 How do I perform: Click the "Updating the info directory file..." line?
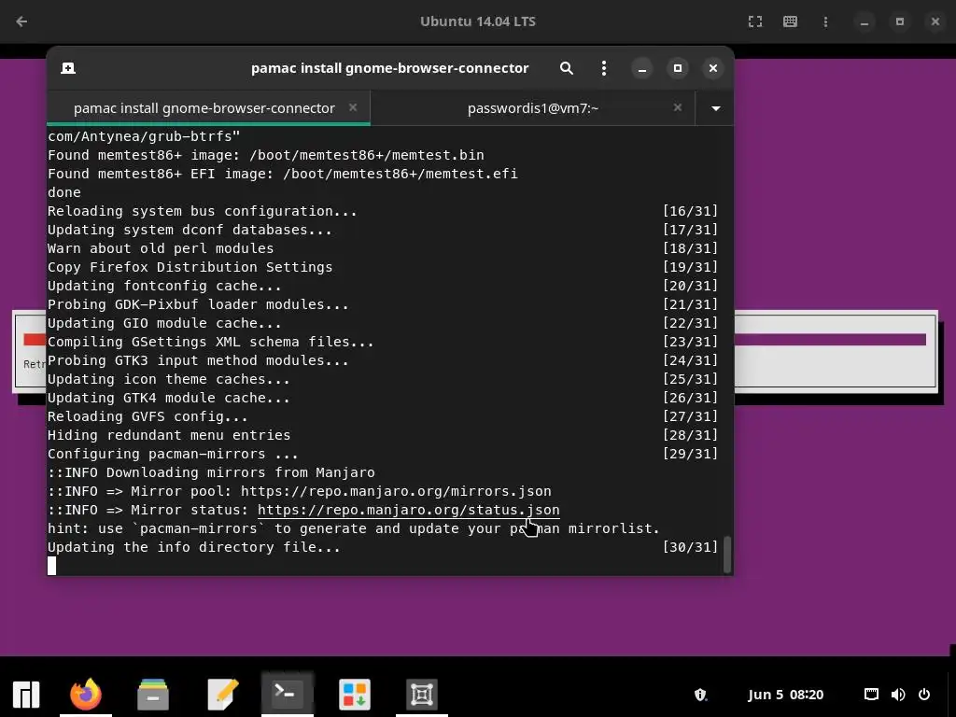pyautogui.click(x=194, y=547)
